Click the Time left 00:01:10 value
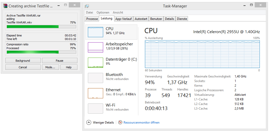 click(x=70, y=39)
